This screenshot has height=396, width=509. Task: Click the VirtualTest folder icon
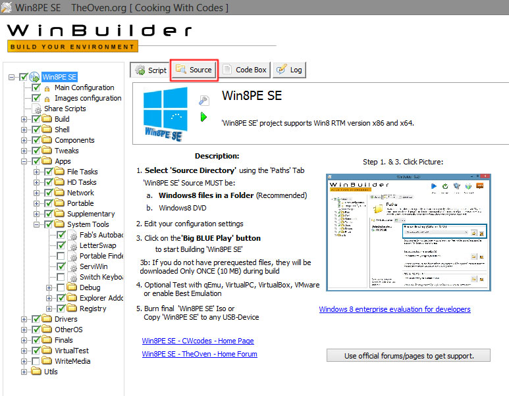click(47, 350)
